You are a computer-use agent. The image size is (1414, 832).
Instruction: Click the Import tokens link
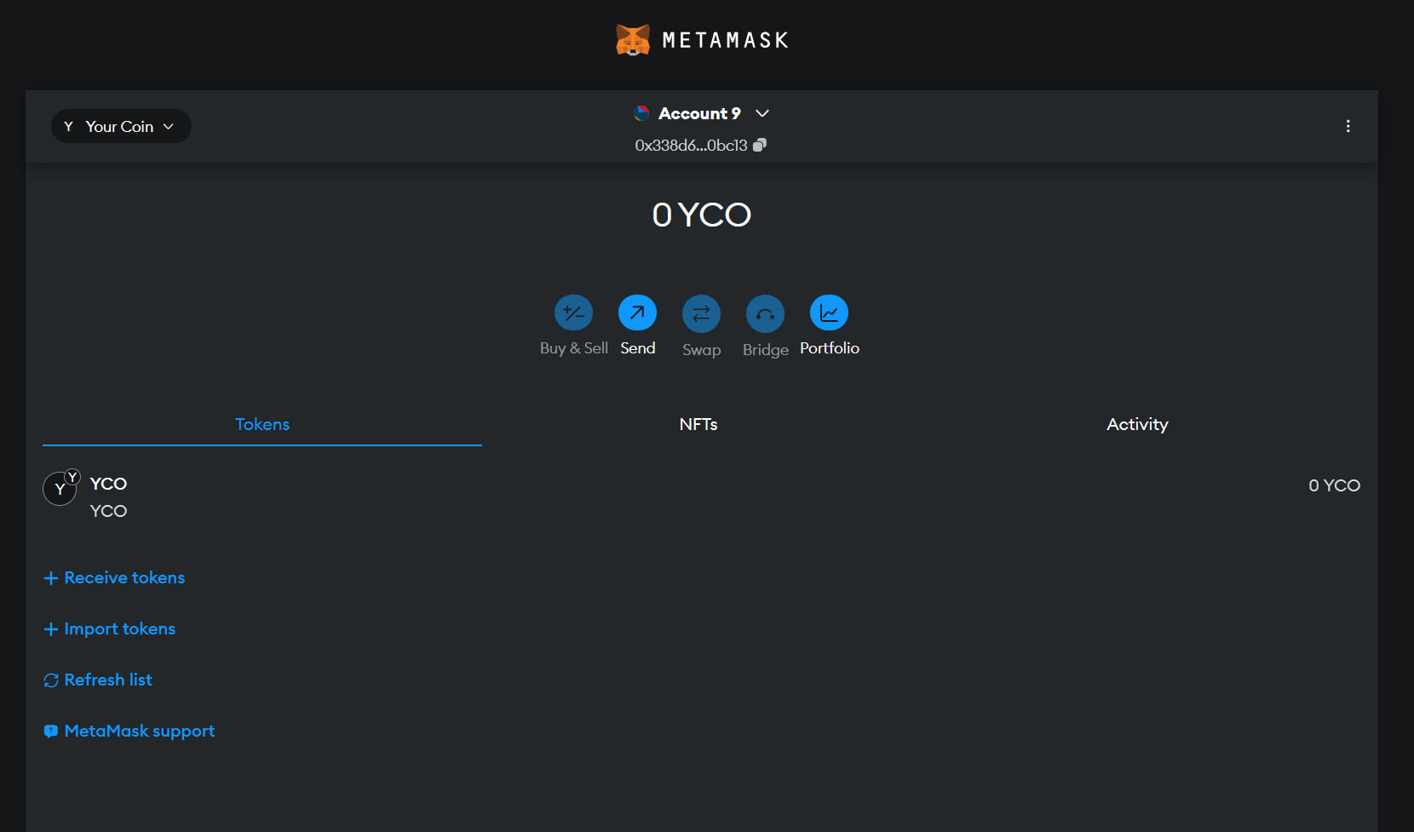119,628
